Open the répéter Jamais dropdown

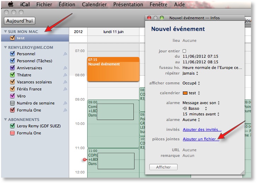(190, 73)
